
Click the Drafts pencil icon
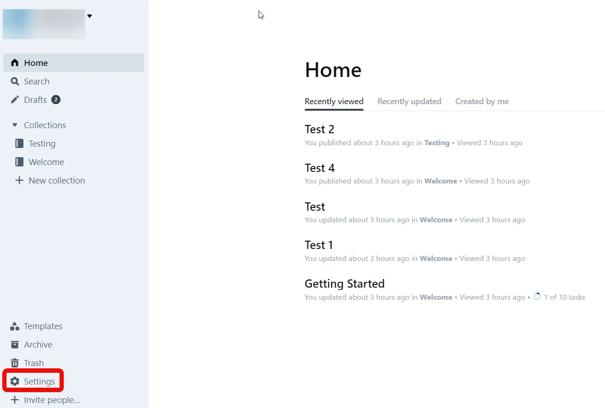pos(15,100)
